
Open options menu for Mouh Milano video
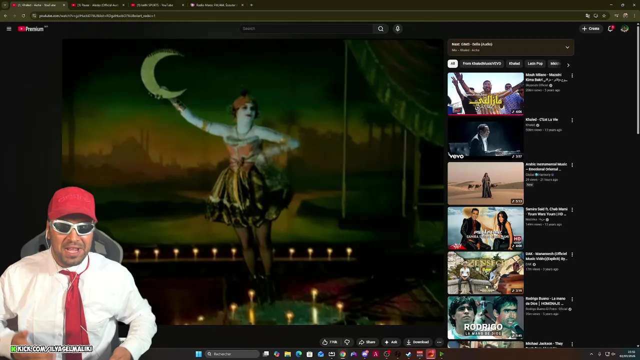click(572, 75)
